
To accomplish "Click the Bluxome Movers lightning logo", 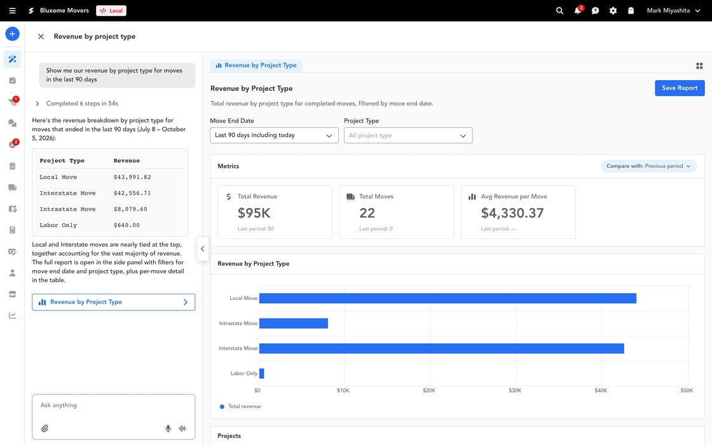I will click(31, 10).
